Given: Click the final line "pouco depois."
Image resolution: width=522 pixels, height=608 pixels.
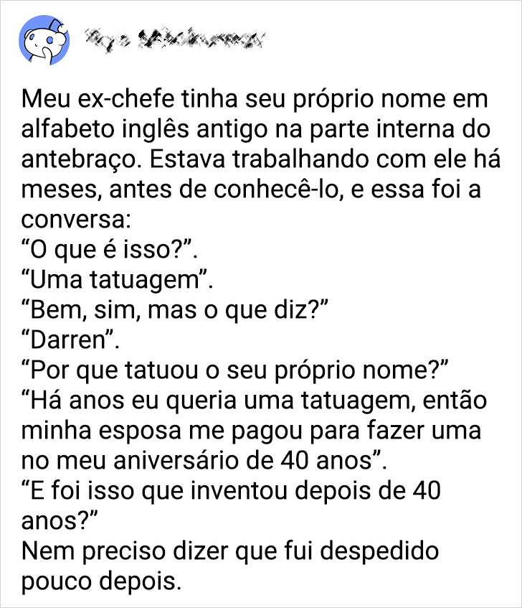Looking at the screenshot, I should tap(101, 582).
